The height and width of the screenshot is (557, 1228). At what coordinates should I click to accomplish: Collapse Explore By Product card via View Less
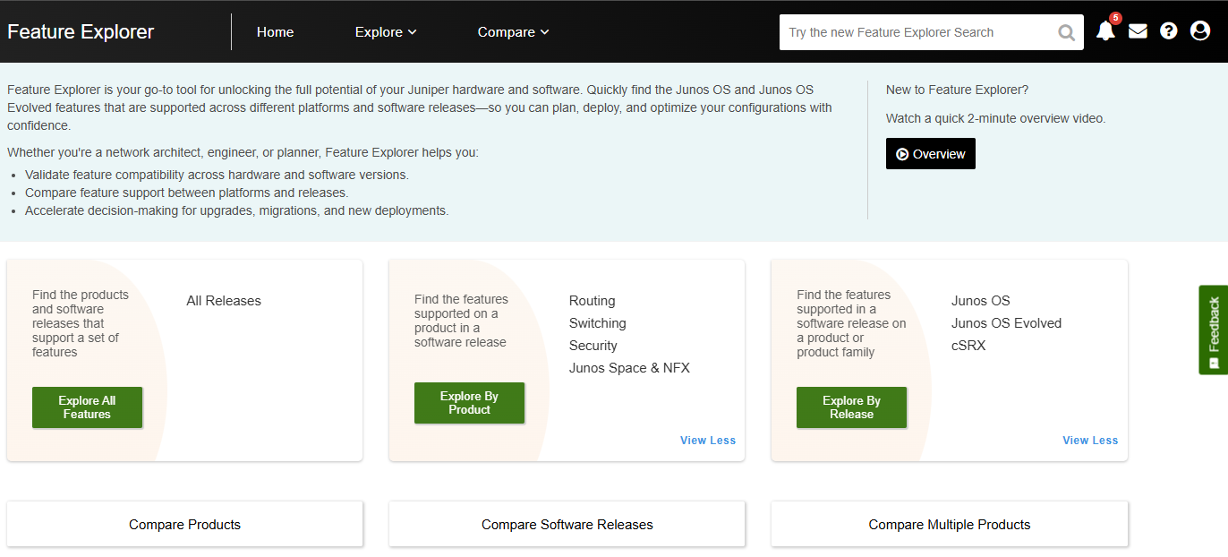tap(707, 441)
